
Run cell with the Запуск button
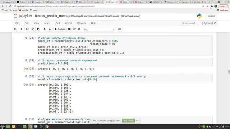pyautogui.click(x=60, y=29)
